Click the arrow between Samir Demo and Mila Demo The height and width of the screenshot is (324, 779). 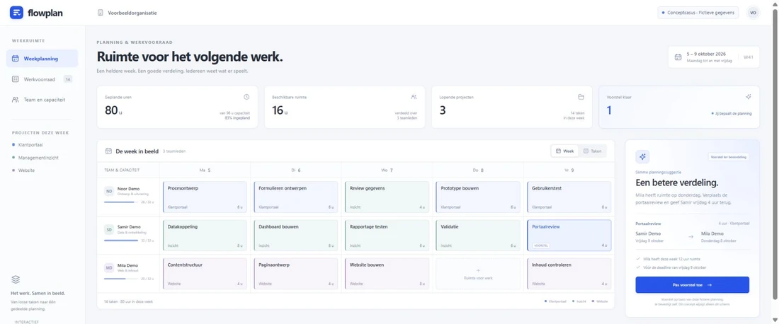[x=690, y=237]
